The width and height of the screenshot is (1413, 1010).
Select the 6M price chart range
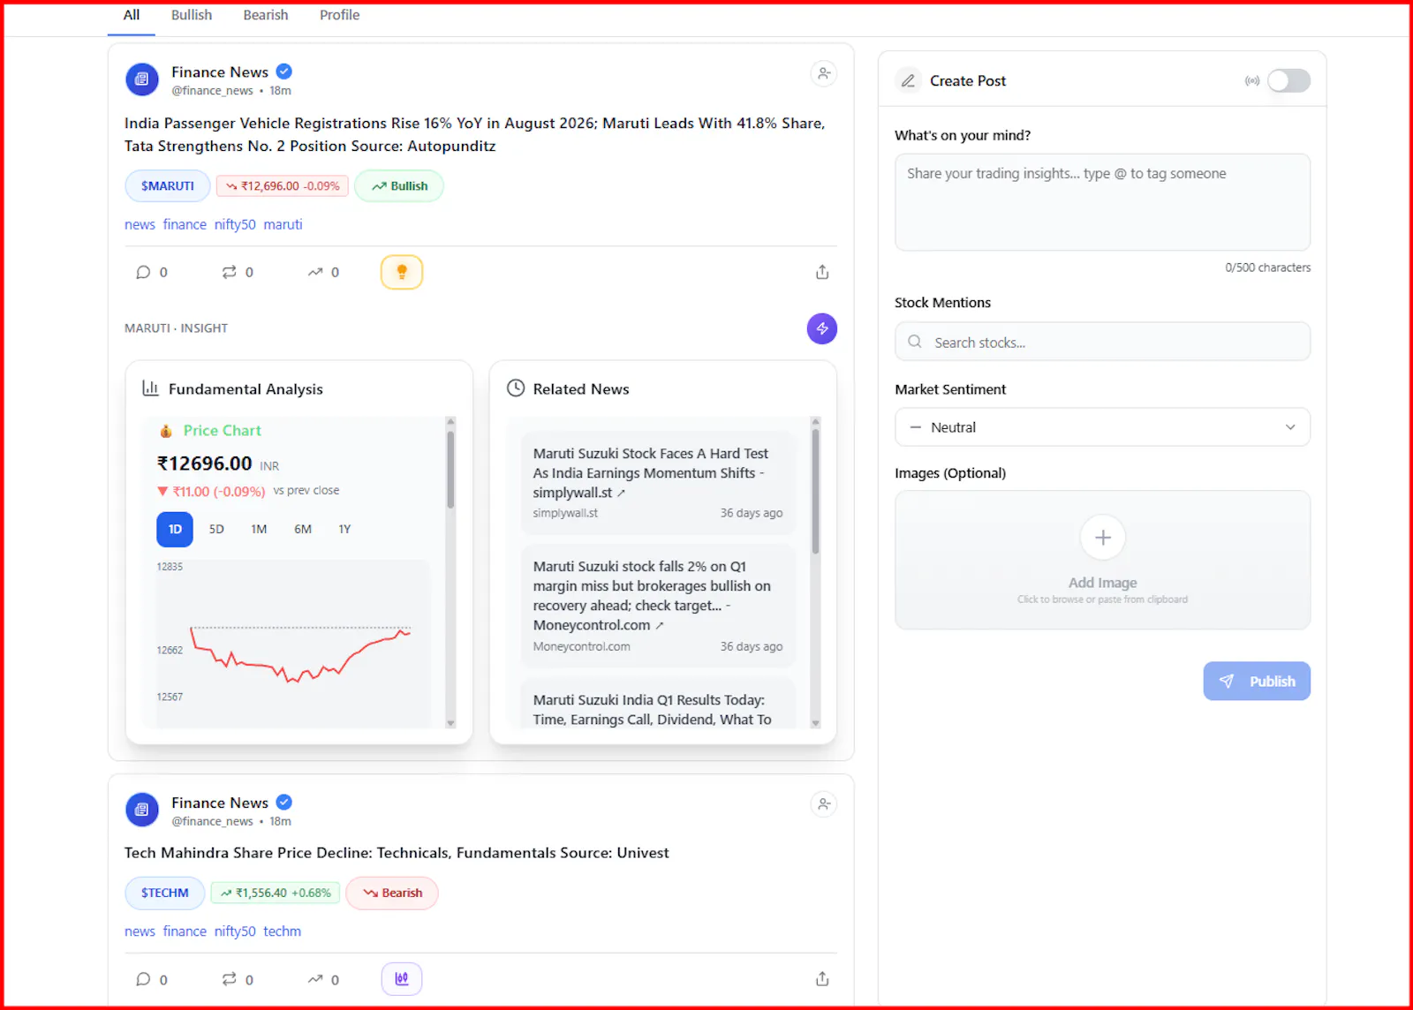[x=303, y=529]
